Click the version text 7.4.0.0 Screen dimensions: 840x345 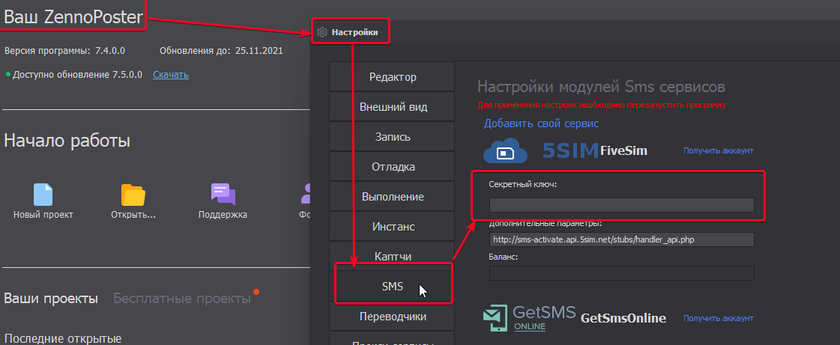110,52
